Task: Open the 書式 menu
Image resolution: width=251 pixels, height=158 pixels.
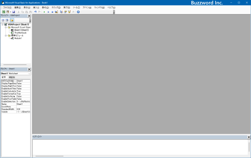Action: click(45, 8)
